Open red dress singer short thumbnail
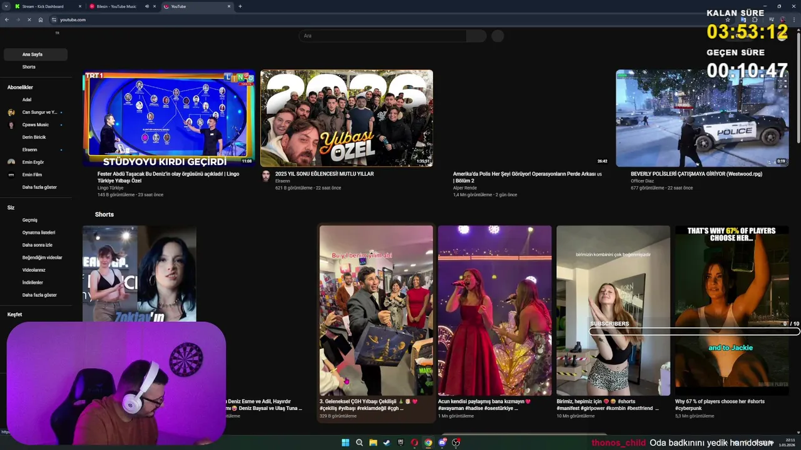 pos(495,311)
